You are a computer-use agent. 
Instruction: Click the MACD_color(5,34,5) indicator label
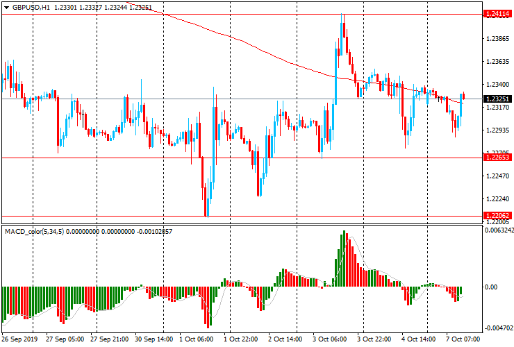coord(35,230)
